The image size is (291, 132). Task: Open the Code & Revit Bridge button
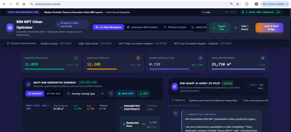[x=269, y=28]
